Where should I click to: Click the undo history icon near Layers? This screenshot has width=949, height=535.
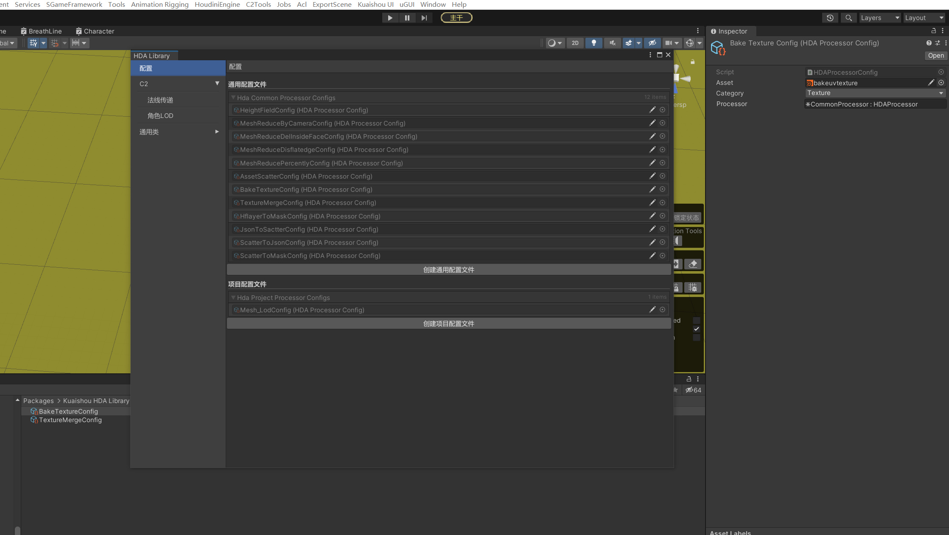(x=830, y=18)
